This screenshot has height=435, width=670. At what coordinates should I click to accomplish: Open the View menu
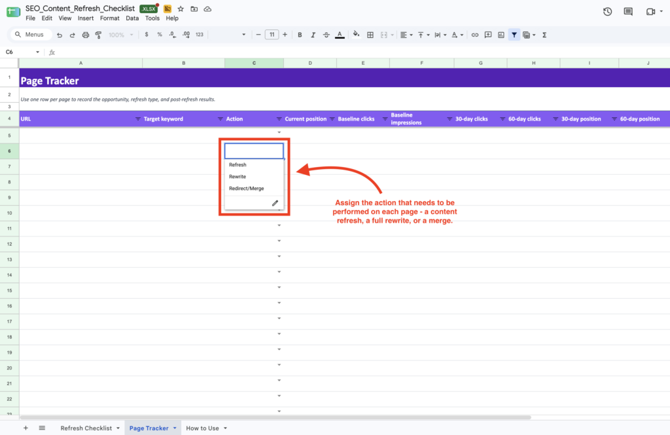65,18
